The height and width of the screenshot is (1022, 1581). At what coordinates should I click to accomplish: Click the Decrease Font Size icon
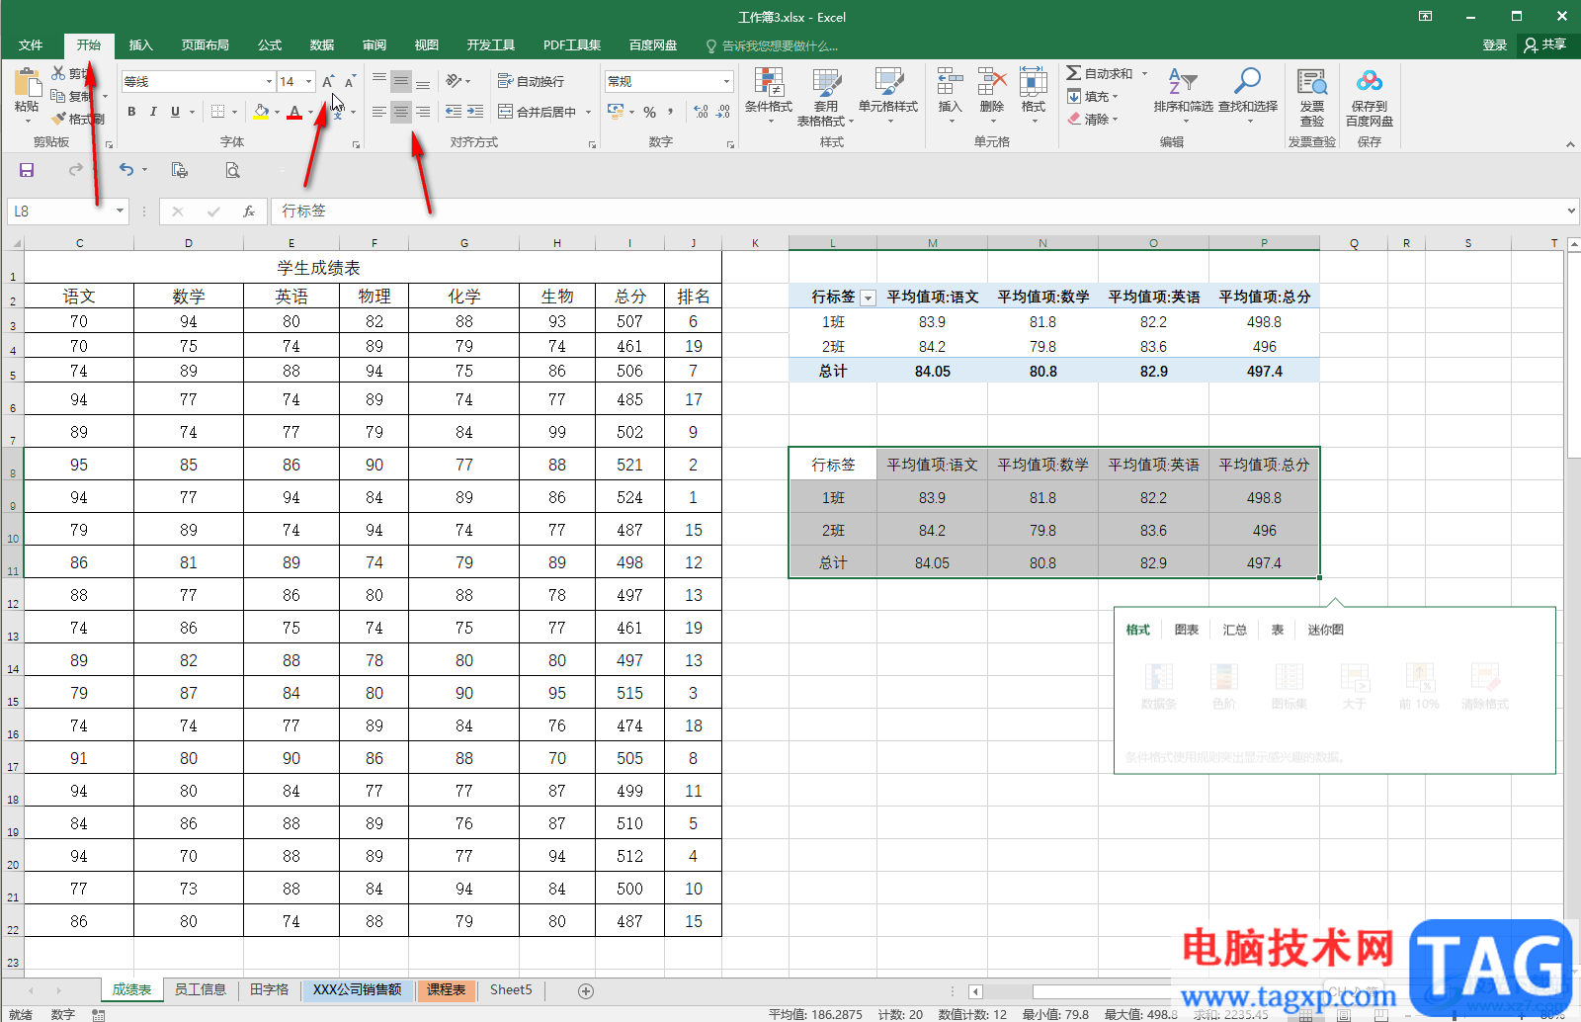click(x=350, y=82)
